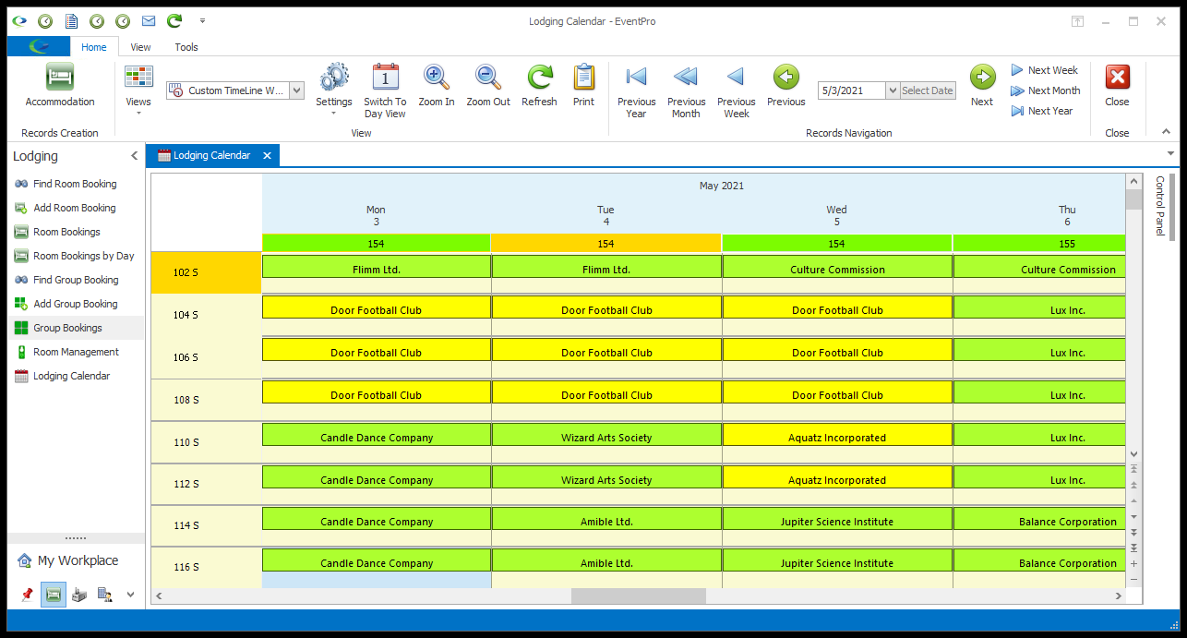Expand navigation bar overflow chevron
This screenshot has height=638, width=1187.
[130, 595]
